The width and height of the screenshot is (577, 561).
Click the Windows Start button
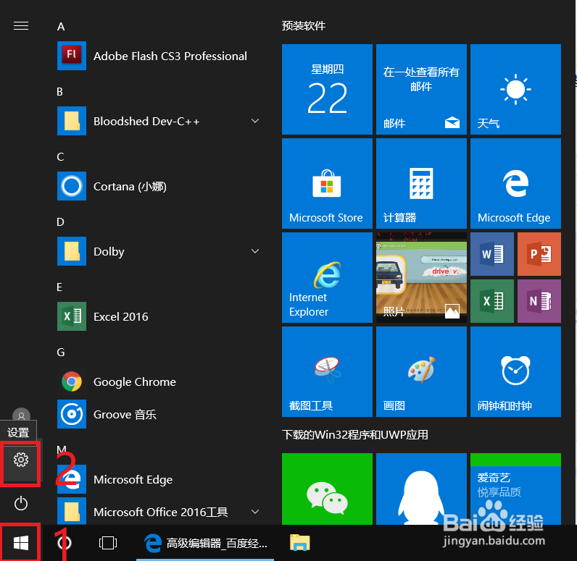pyautogui.click(x=21, y=543)
